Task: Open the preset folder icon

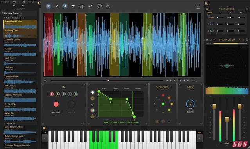Action: coord(14,2)
